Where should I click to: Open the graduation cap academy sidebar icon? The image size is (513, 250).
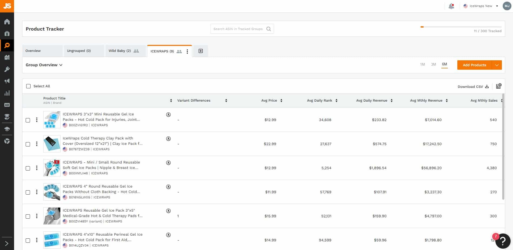[x=7, y=129]
